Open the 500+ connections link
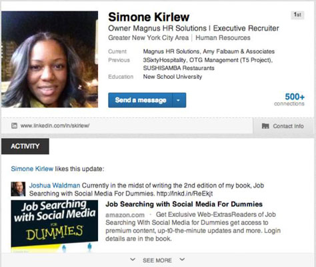 pos(289,99)
